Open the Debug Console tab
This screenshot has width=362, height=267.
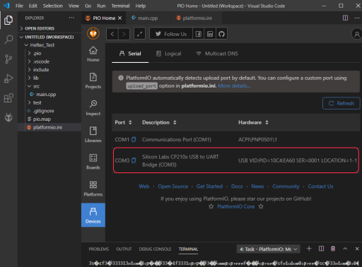click(x=155, y=249)
